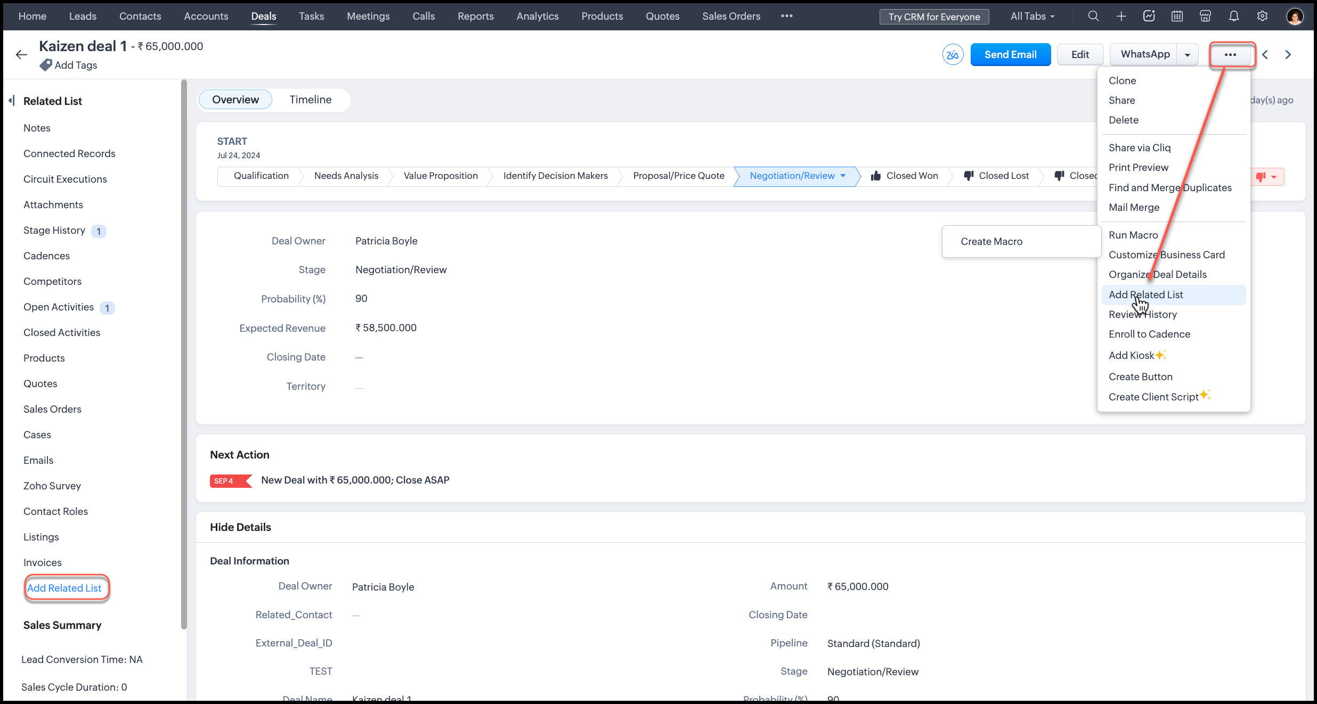The image size is (1317, 704).
Task: Open the setup gear icon
Action: click(x=1262, y=16)
